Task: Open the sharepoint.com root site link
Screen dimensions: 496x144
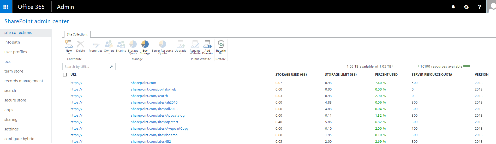Action: pyautogui.click(x=144, y=83)
